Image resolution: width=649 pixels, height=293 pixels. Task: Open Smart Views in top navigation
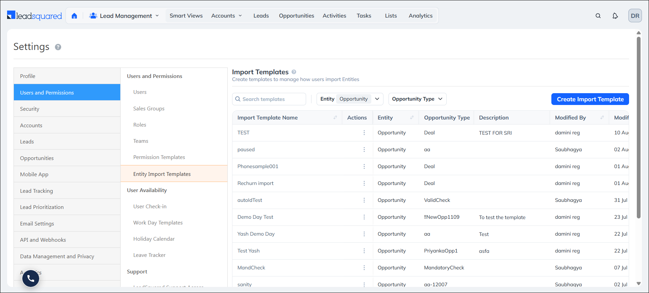[186, 16]
